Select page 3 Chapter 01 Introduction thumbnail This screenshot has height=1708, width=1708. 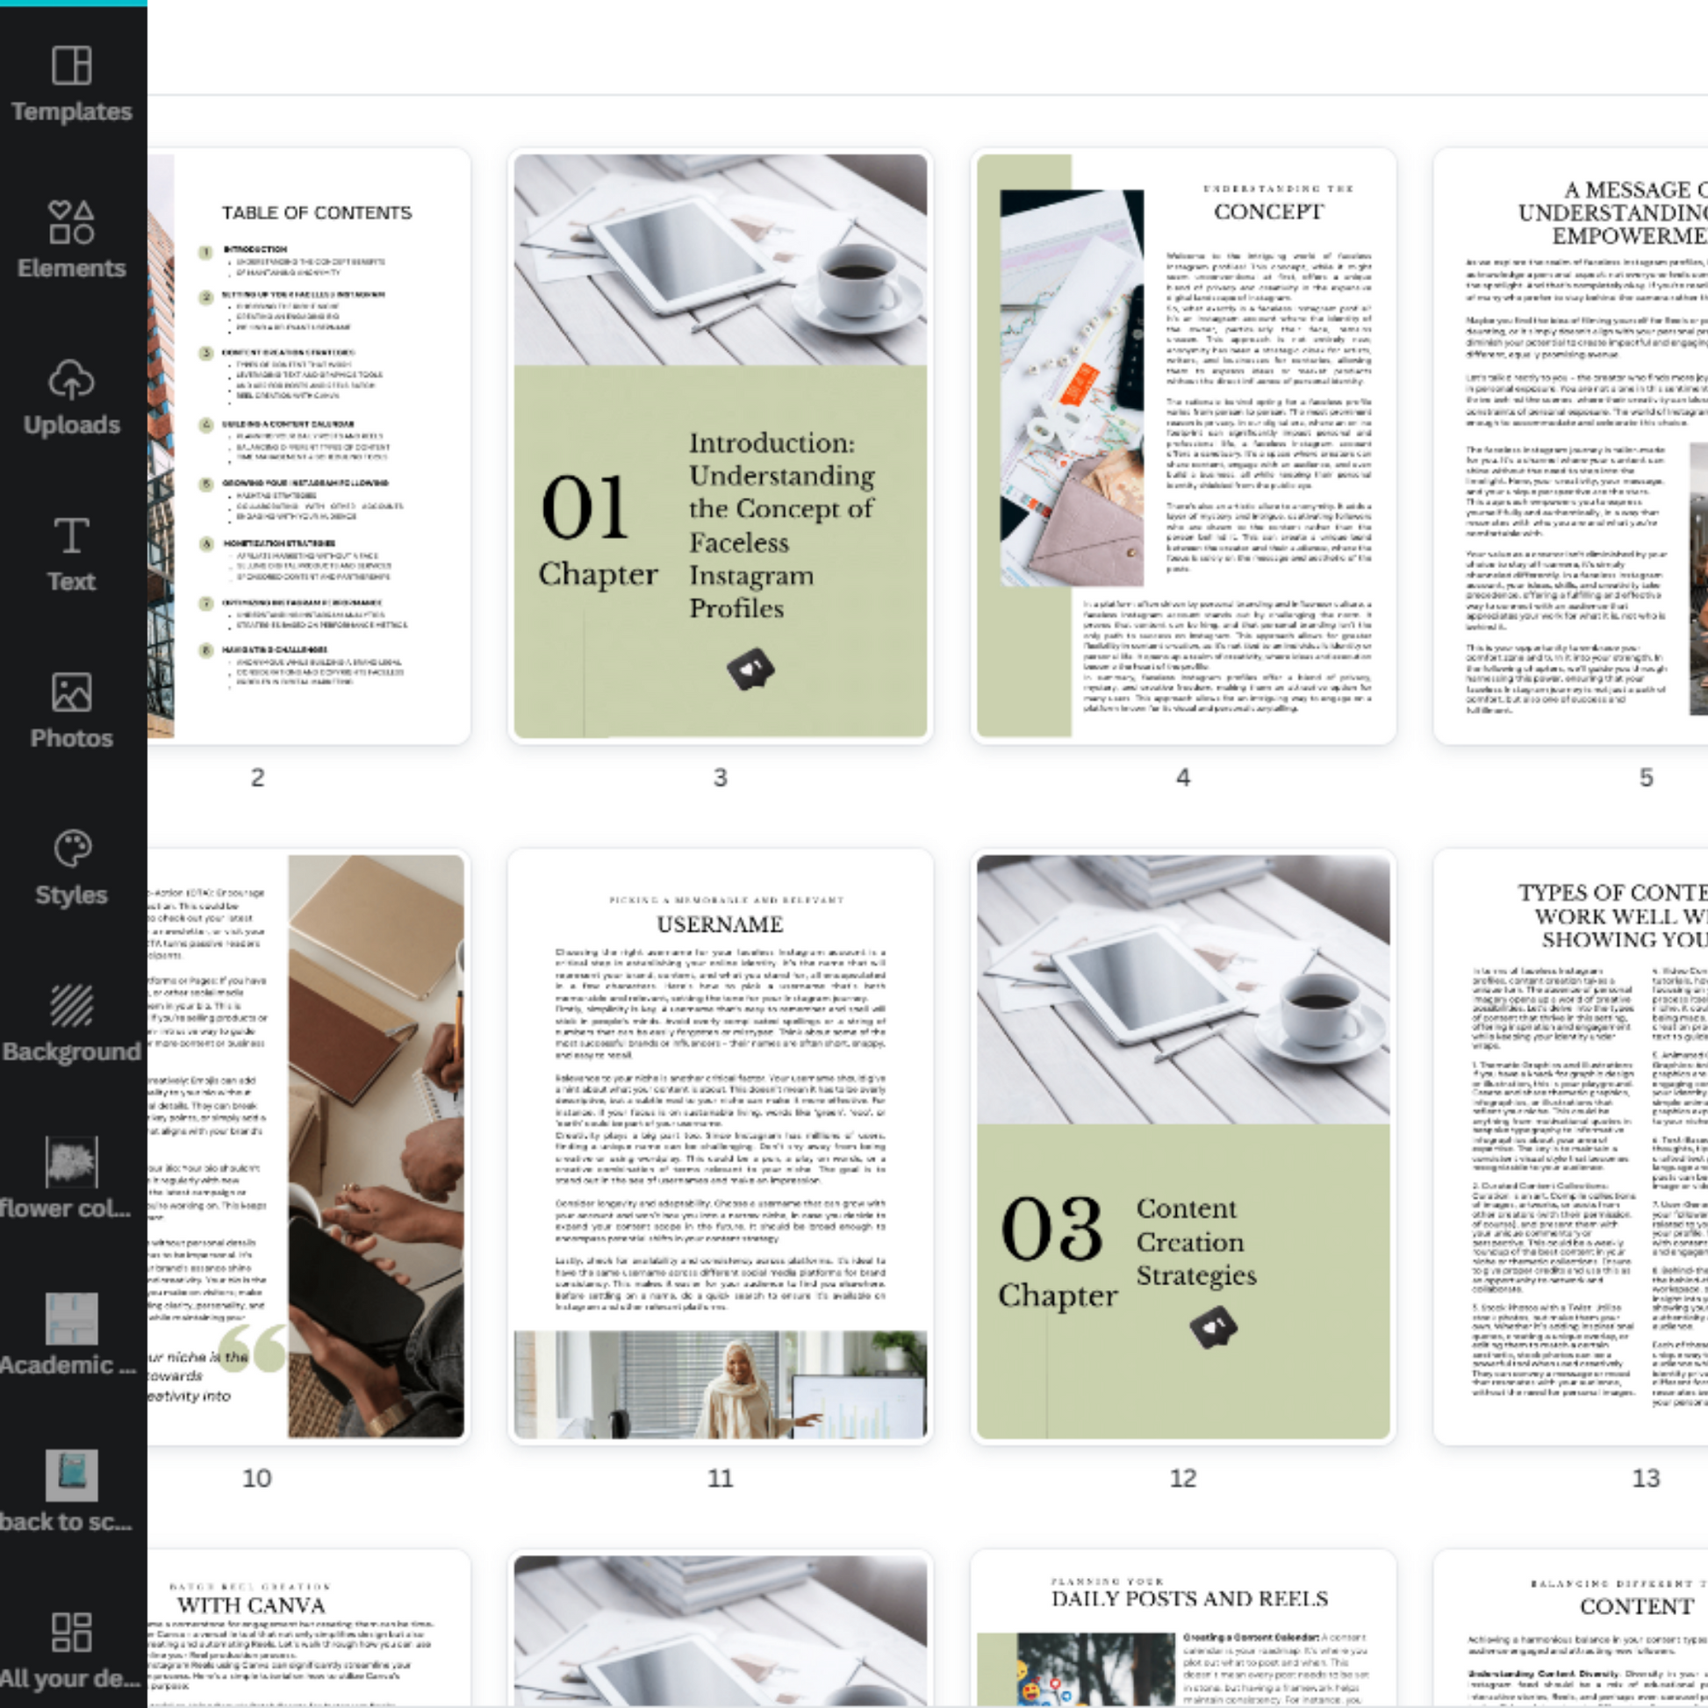(x=721, y=446)
